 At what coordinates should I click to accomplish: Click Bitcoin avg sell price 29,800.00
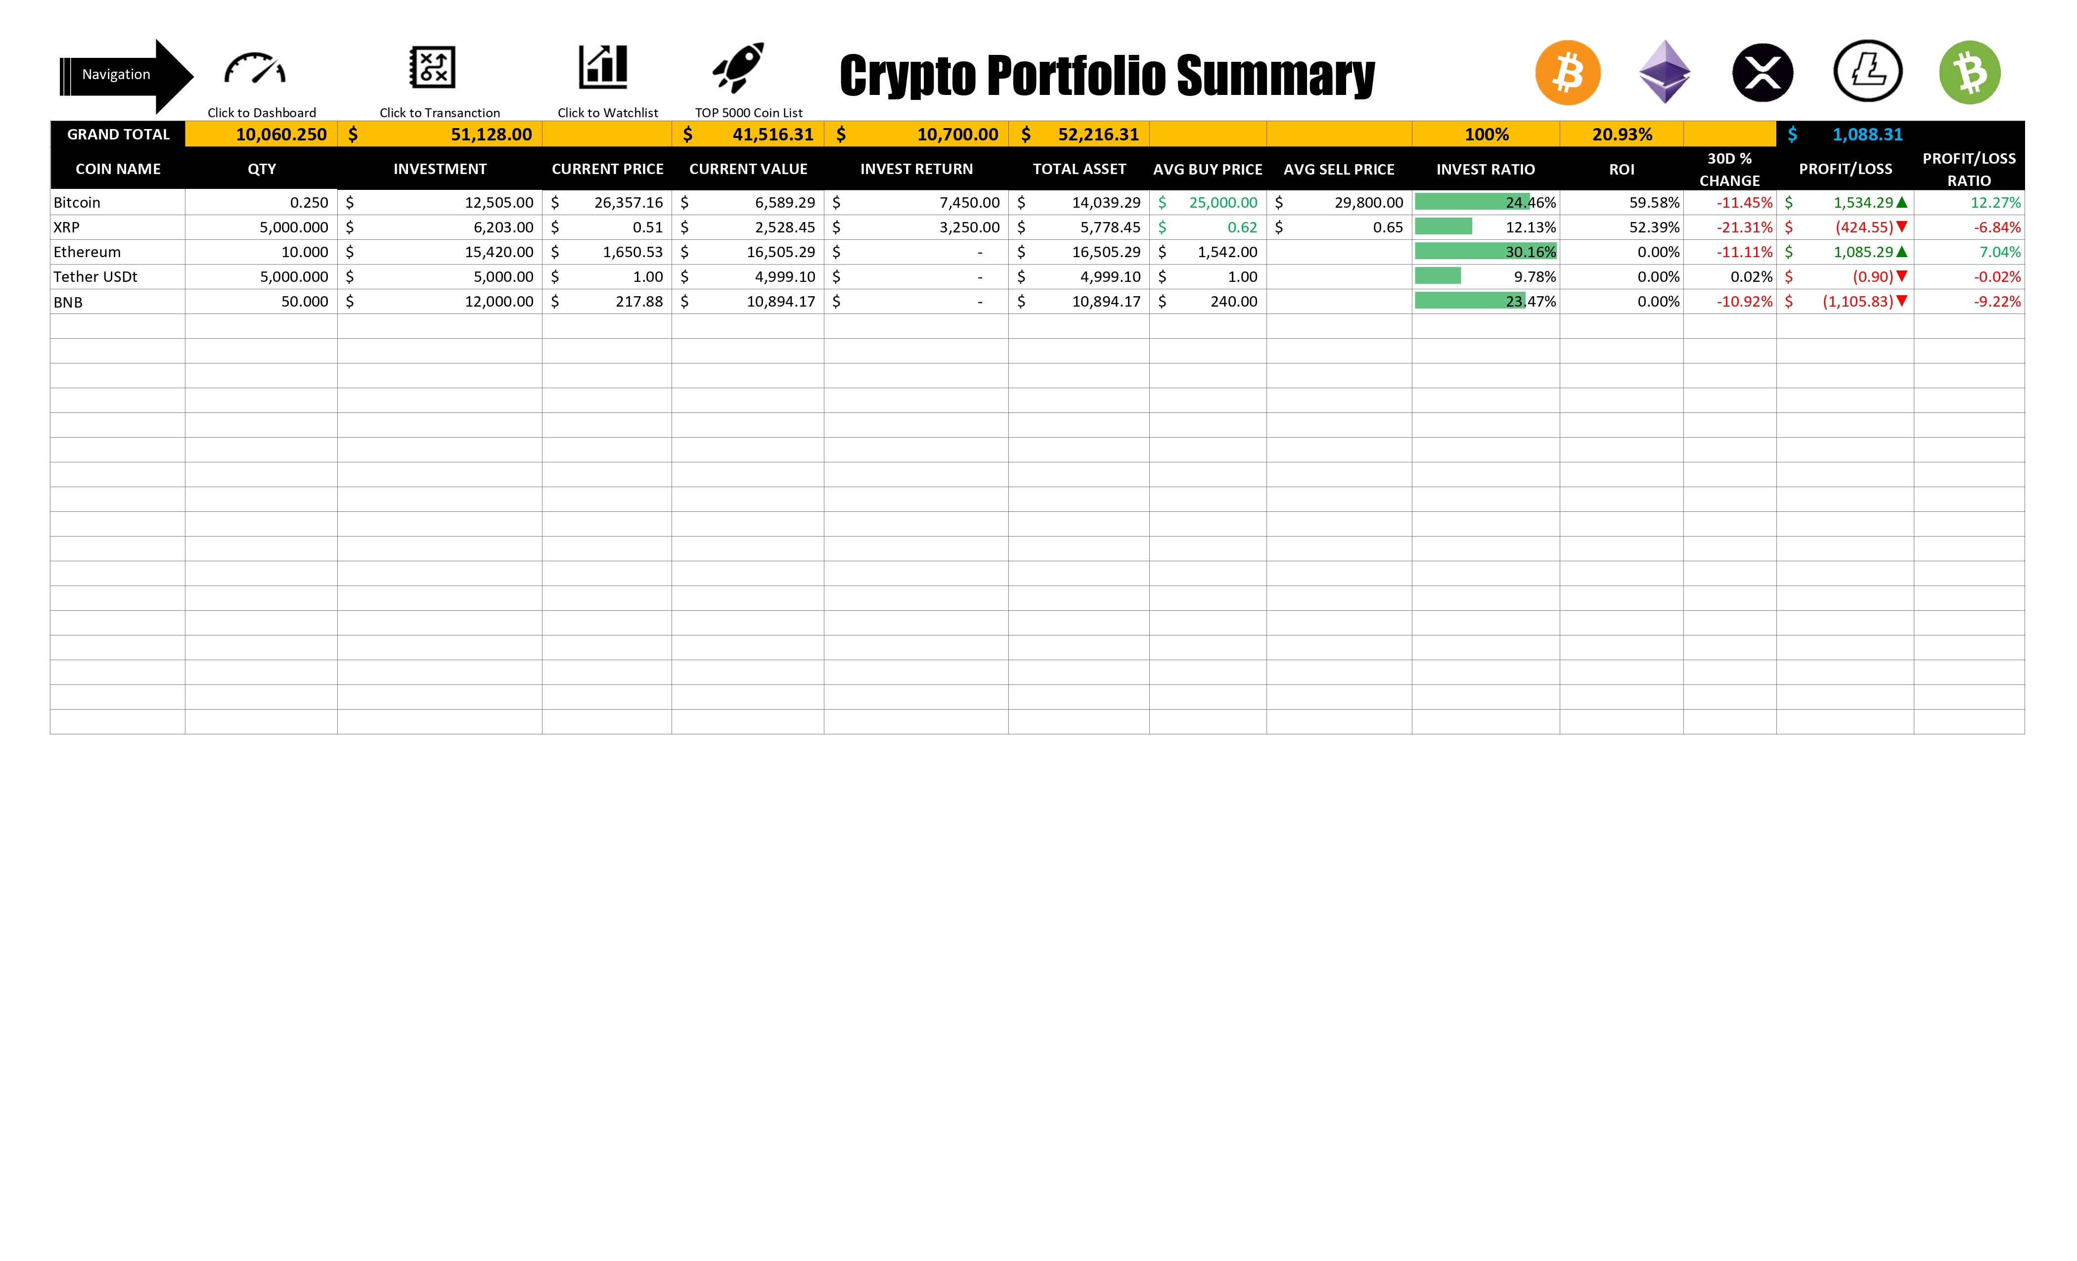(x=1340, y=202)
